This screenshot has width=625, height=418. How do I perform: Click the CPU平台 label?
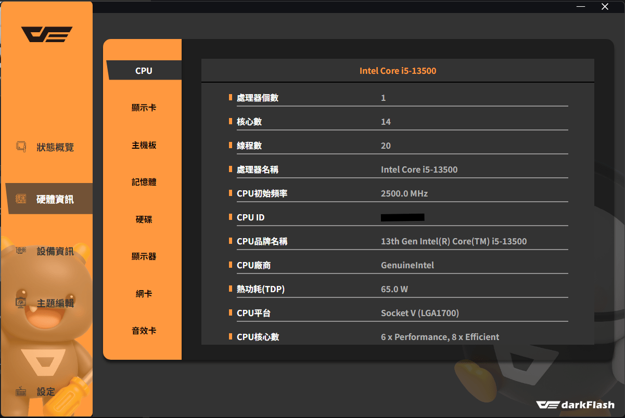pos(253,313)
